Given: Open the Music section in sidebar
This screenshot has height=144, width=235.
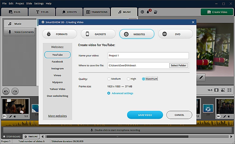Looking at the screenshot, I should pos(20,24).
